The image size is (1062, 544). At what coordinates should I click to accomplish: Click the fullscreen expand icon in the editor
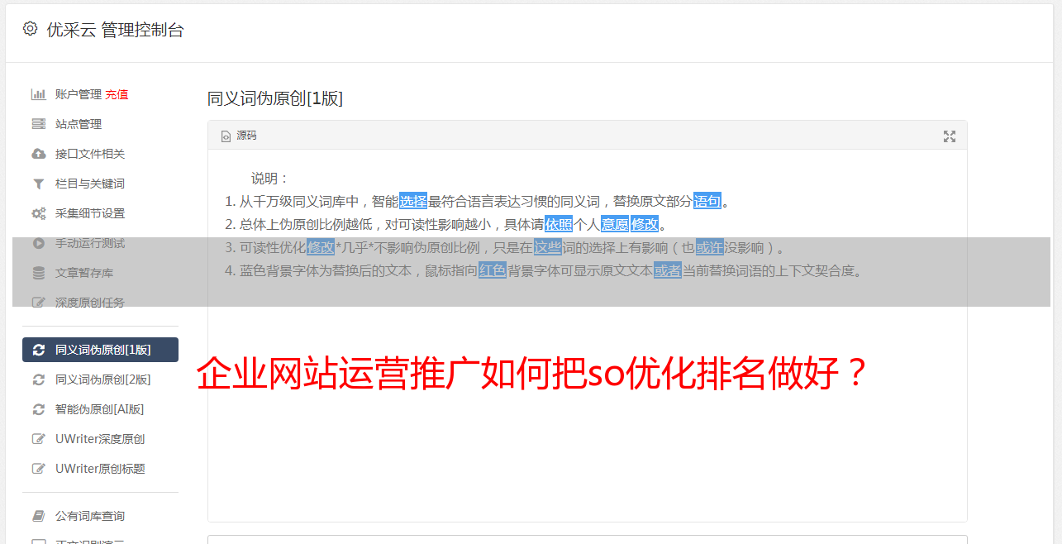950,136
